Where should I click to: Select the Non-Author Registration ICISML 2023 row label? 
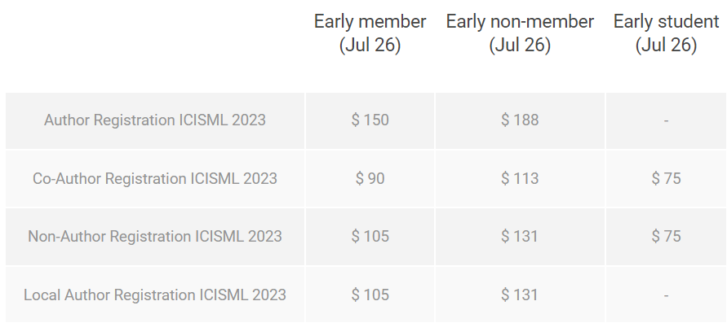click(155, 236)
